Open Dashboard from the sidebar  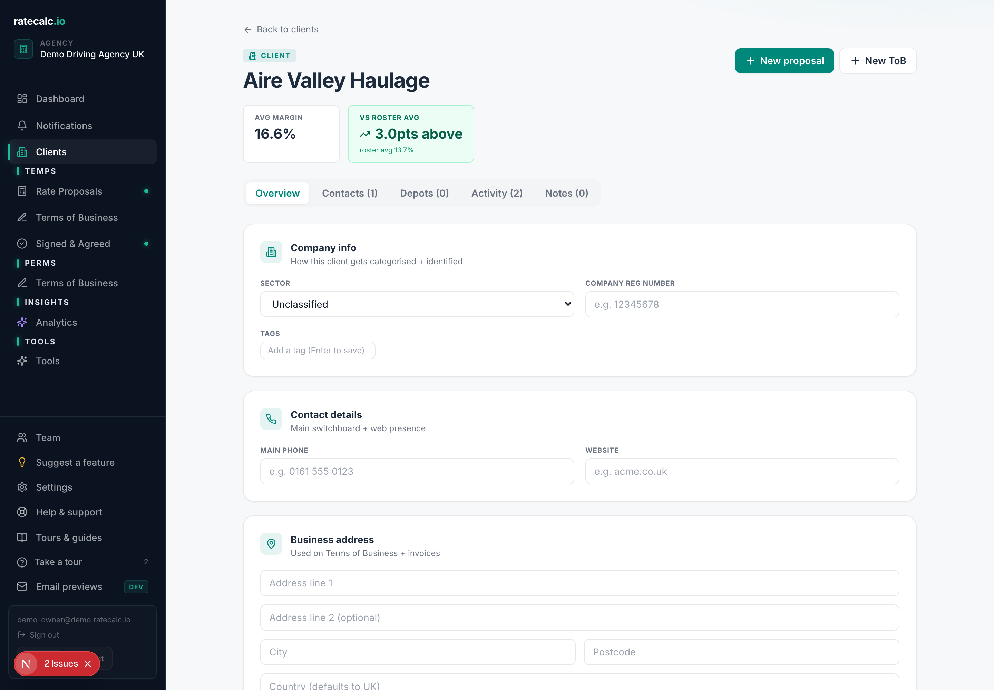(82, 99)
